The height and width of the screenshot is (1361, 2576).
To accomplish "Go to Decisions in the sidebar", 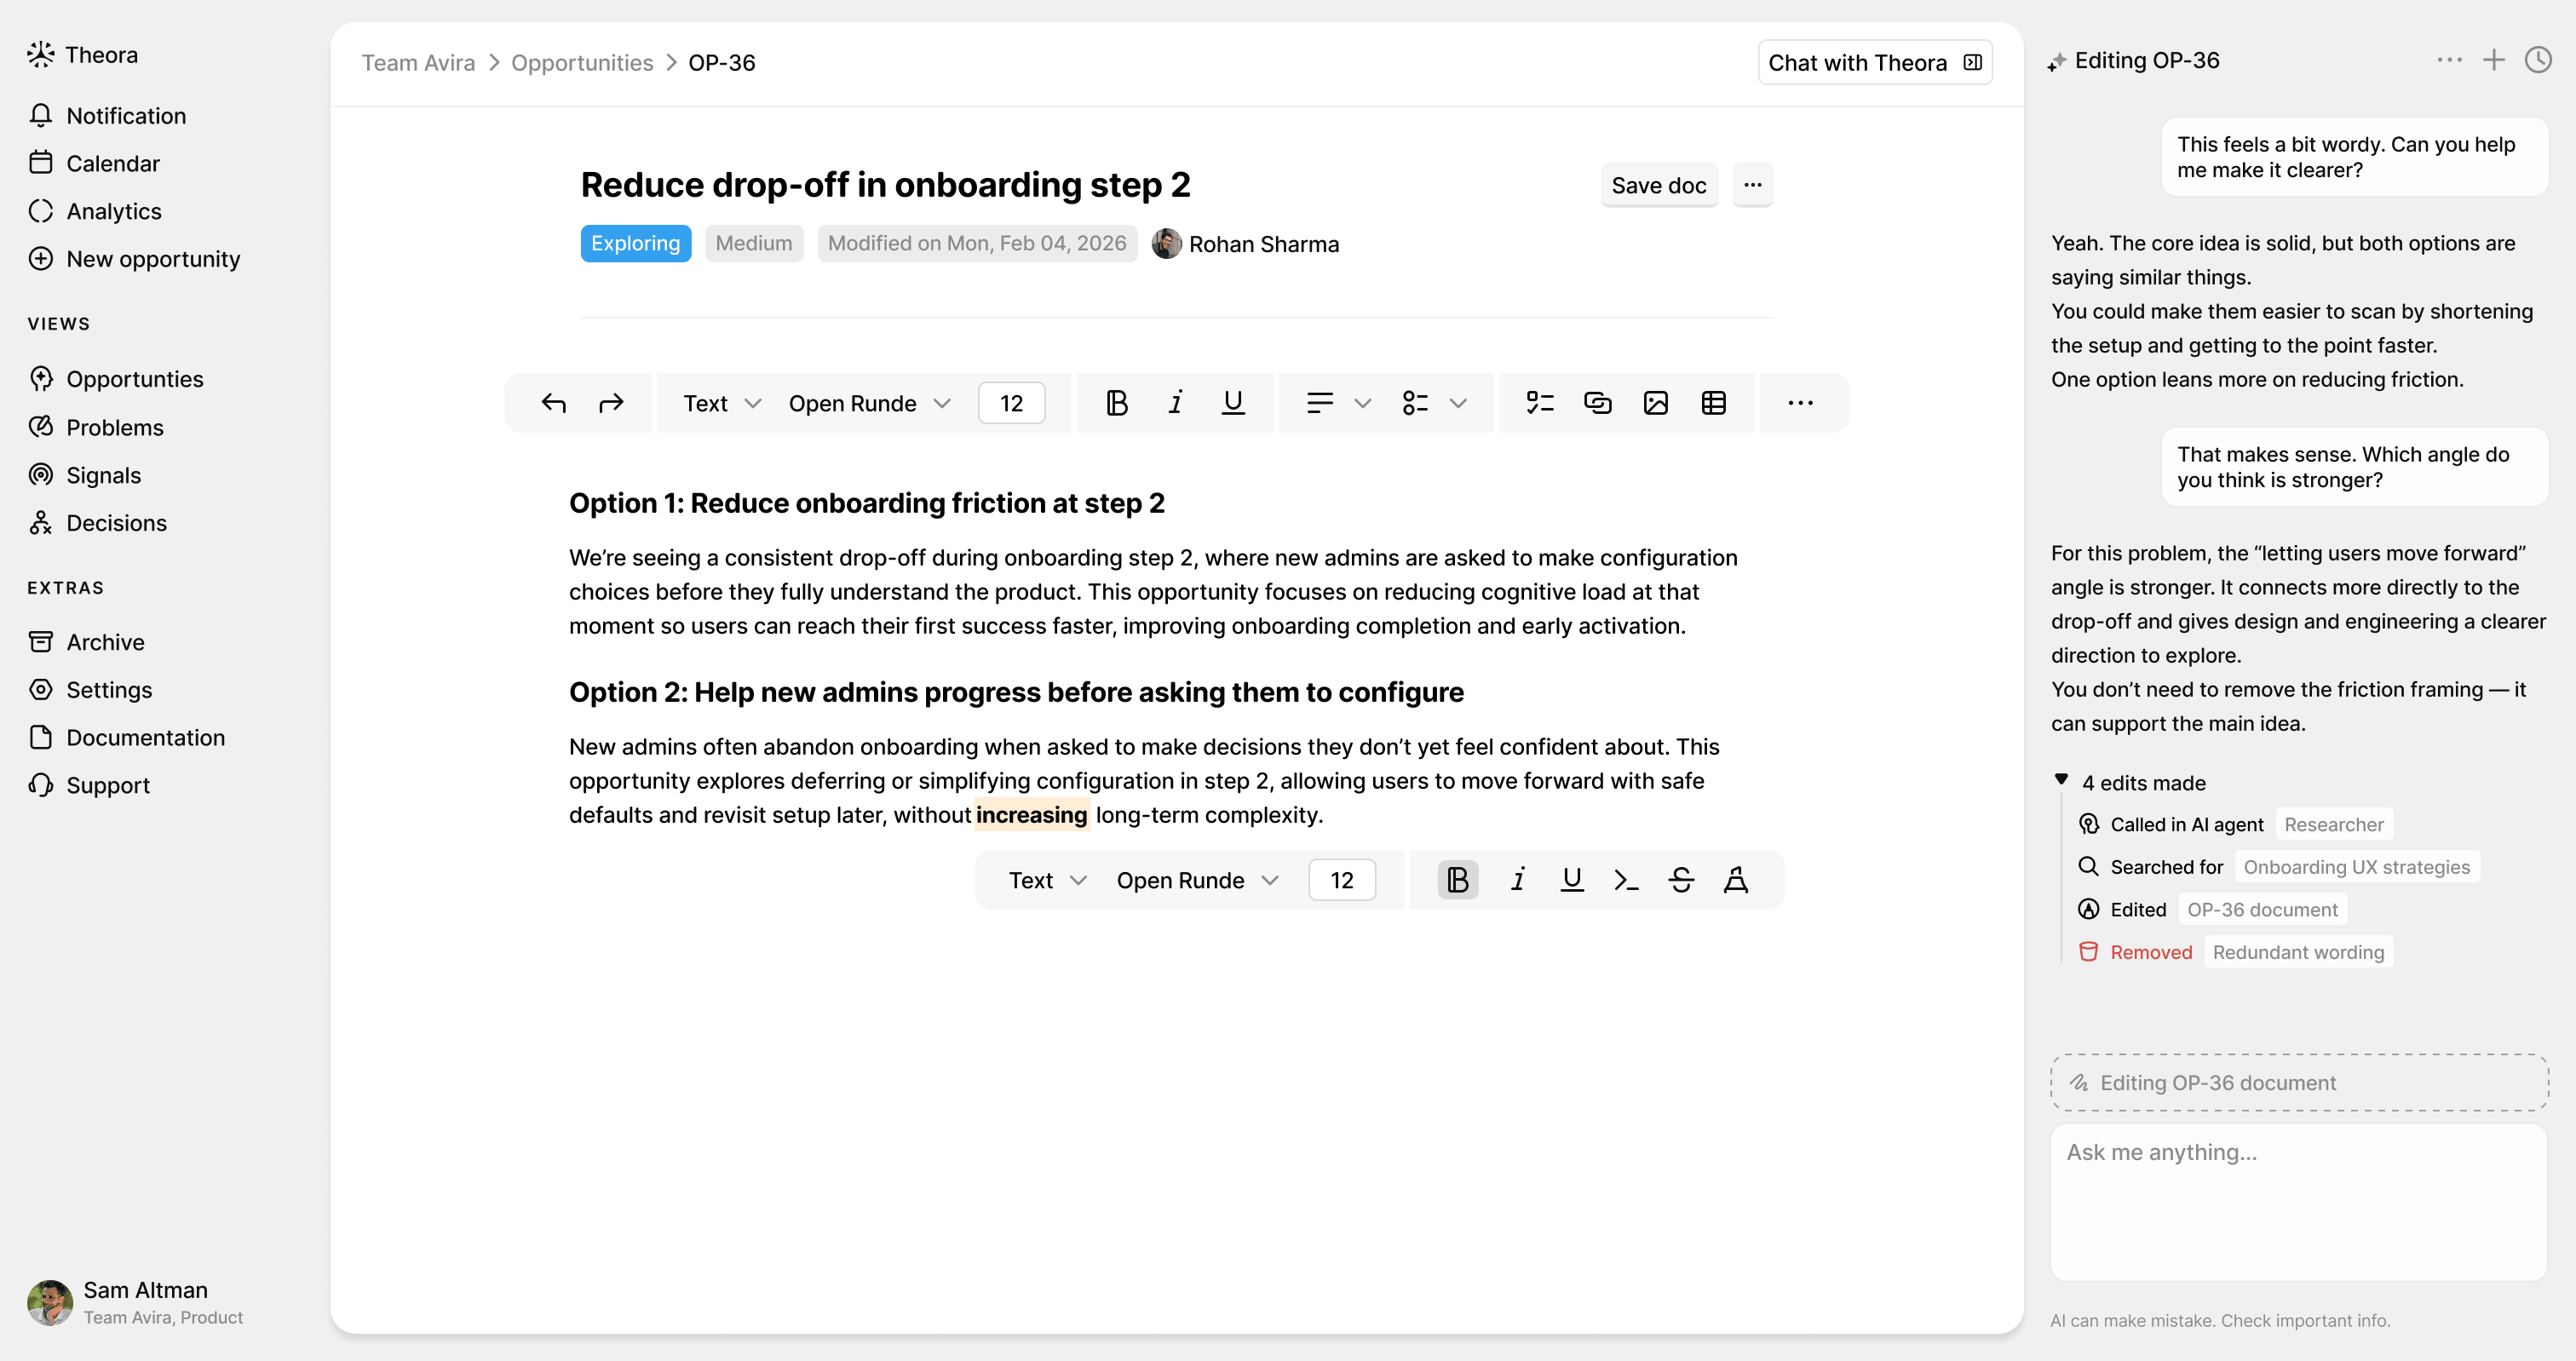I will coord(117,523).
